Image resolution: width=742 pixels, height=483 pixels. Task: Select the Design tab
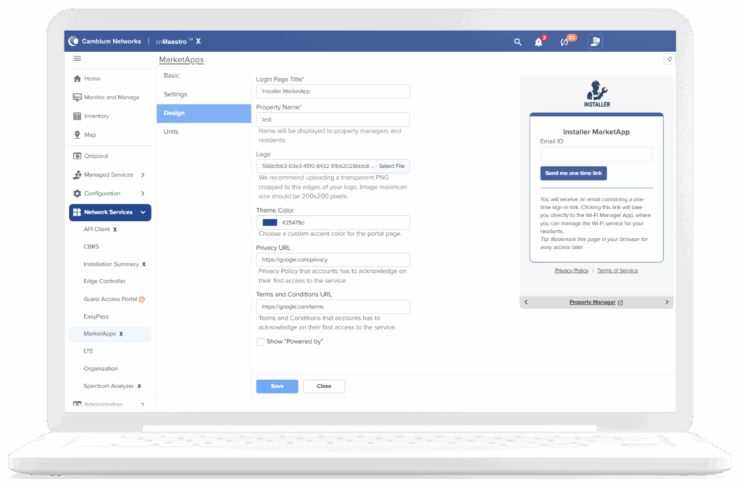(x=204, y=114)
